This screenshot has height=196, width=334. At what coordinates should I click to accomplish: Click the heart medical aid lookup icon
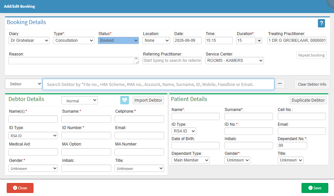tap(125, 100)
